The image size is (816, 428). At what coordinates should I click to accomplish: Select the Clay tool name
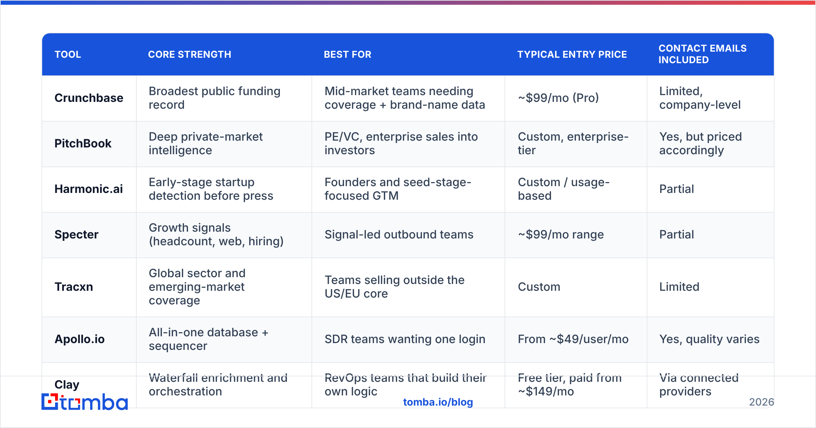pos(67,385)
